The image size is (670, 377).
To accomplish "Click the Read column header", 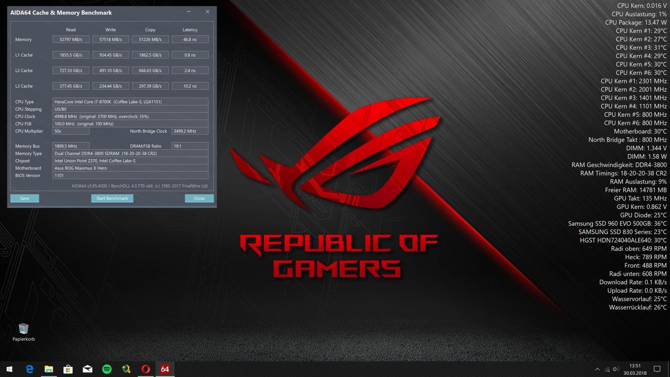I will tap(71, 30).
